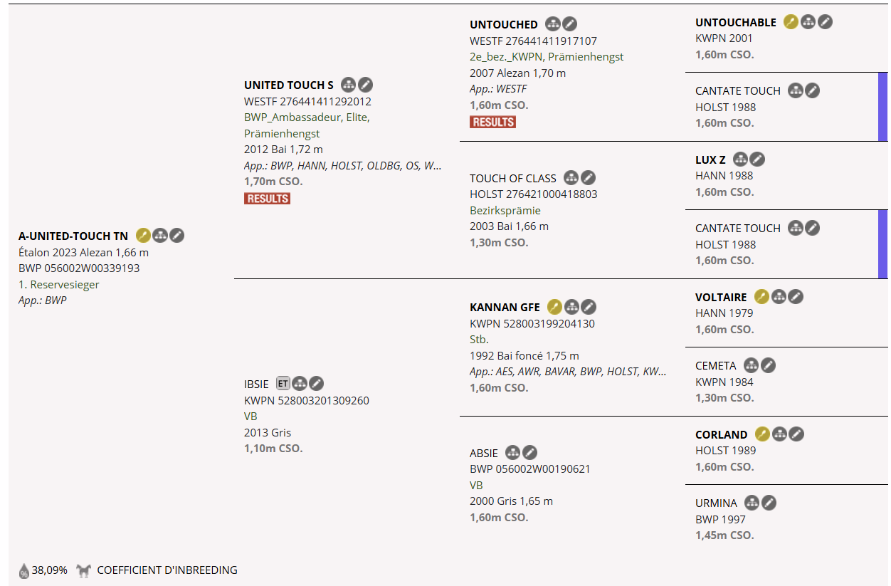Click the gold icon next to KANNAN GFE

point(554,307)
